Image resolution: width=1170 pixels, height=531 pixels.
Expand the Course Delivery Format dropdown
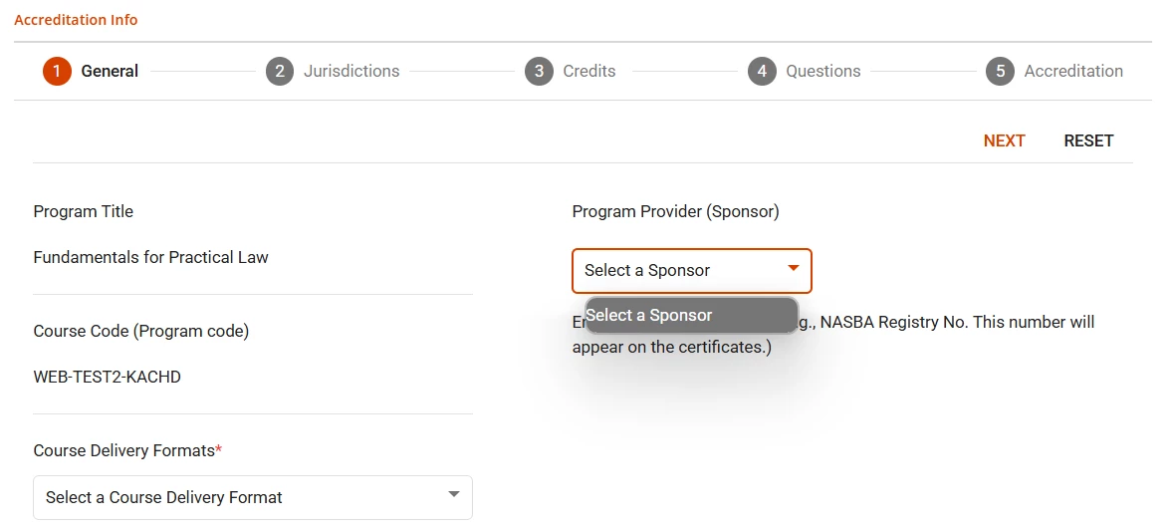pyautogui.click(x=239, y=497)
